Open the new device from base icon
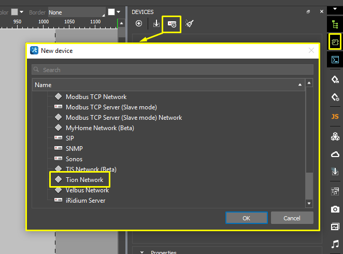343x254 pixels. click(x=172, y=24)
